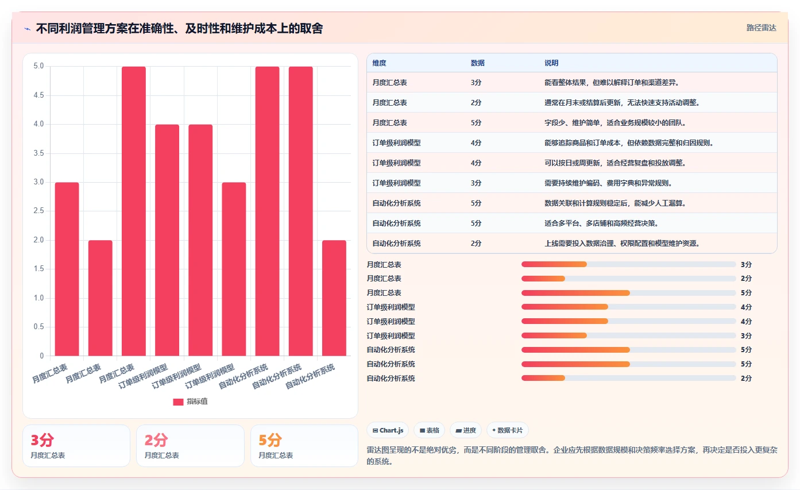Click the 0.5 y-axis label

point(38,327)
